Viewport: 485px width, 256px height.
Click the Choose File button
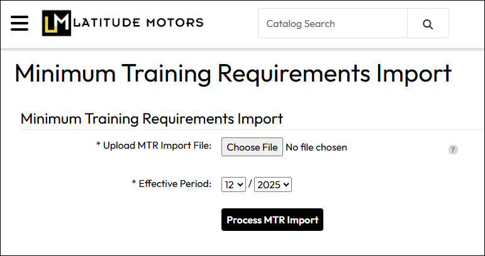[252, 147]
